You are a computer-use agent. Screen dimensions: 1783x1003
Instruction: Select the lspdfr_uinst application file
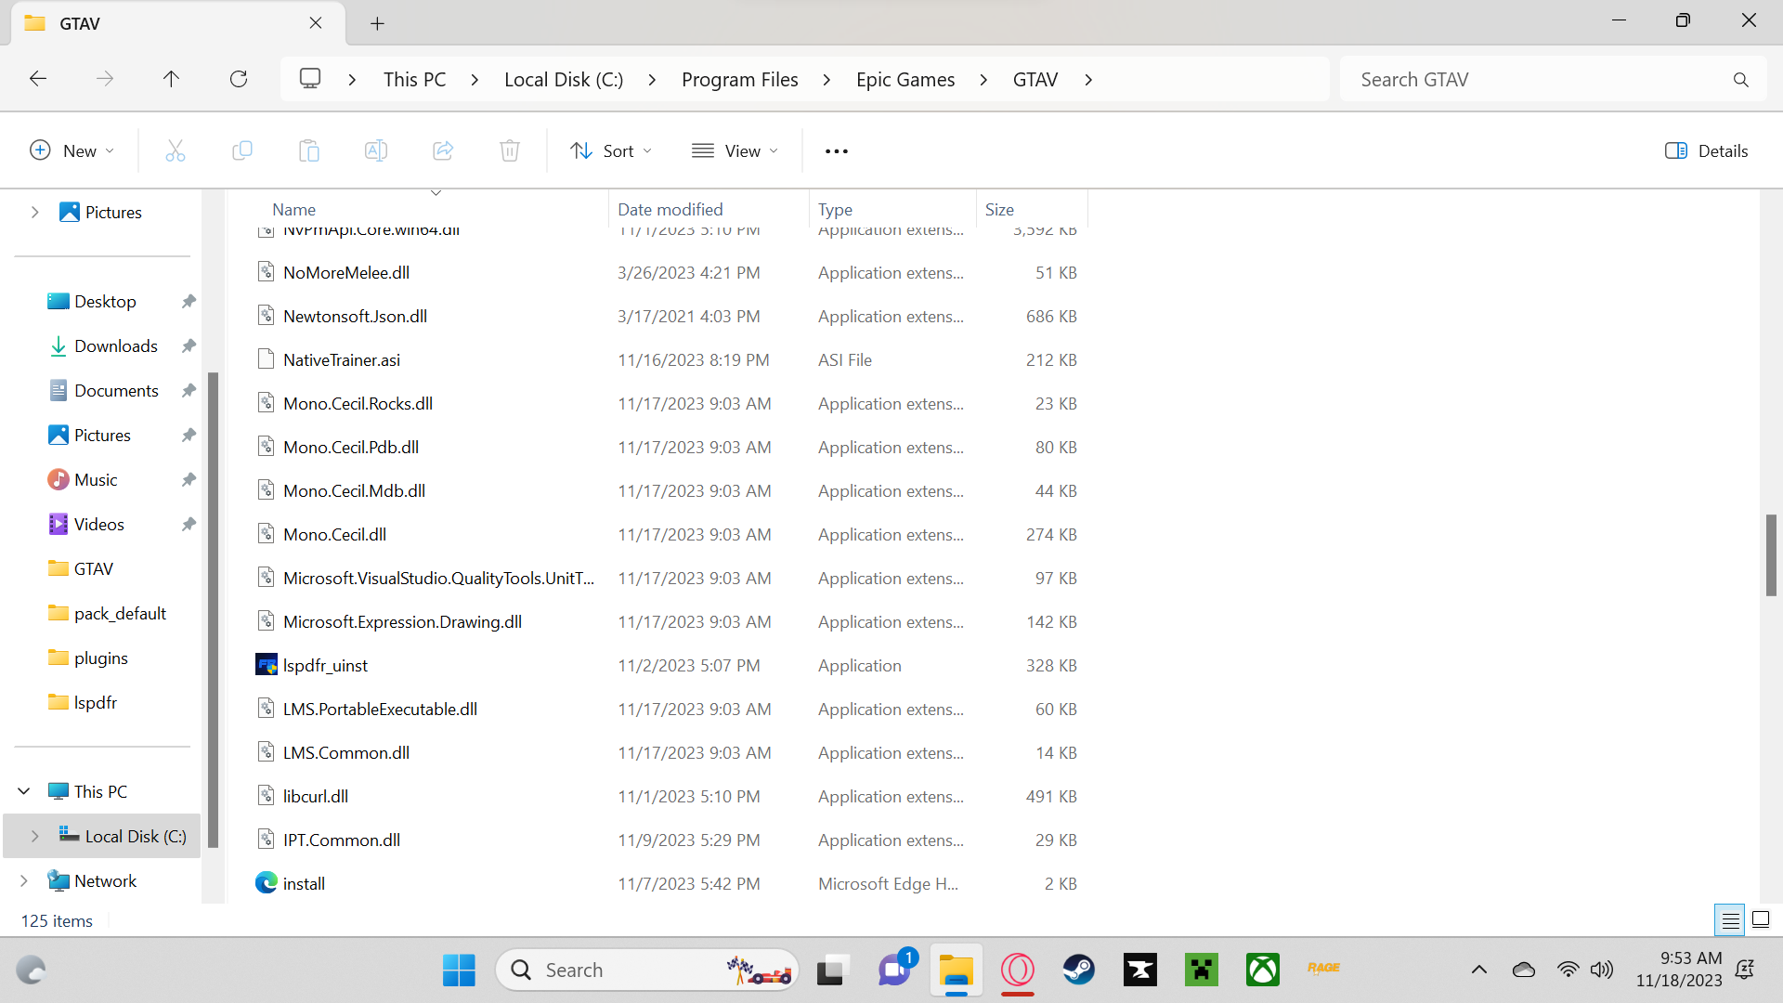point(325,666)
